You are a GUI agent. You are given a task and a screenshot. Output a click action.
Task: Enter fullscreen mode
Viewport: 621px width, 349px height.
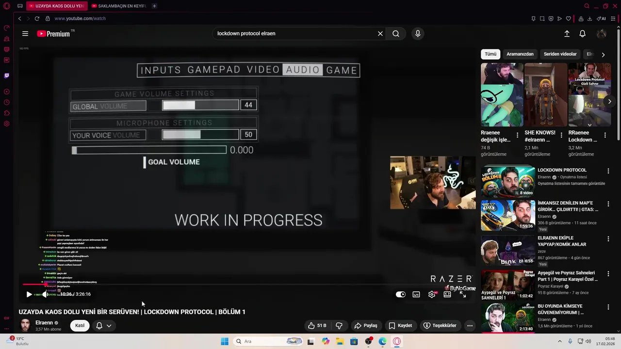(x=463, y=294)
